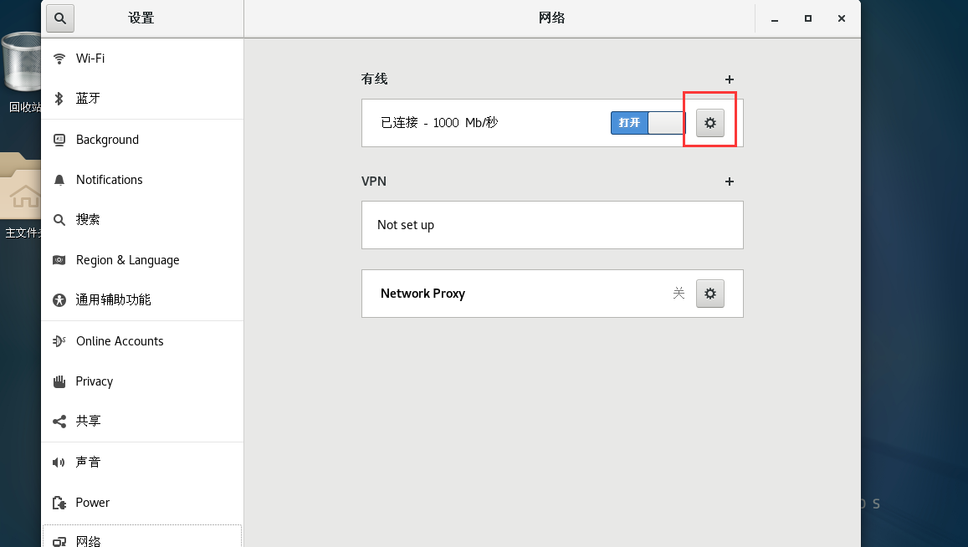Click the magnifier icon beside 搜索

pos(59,220)
